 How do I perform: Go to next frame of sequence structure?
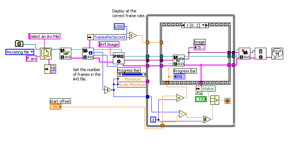pos(207,25)
